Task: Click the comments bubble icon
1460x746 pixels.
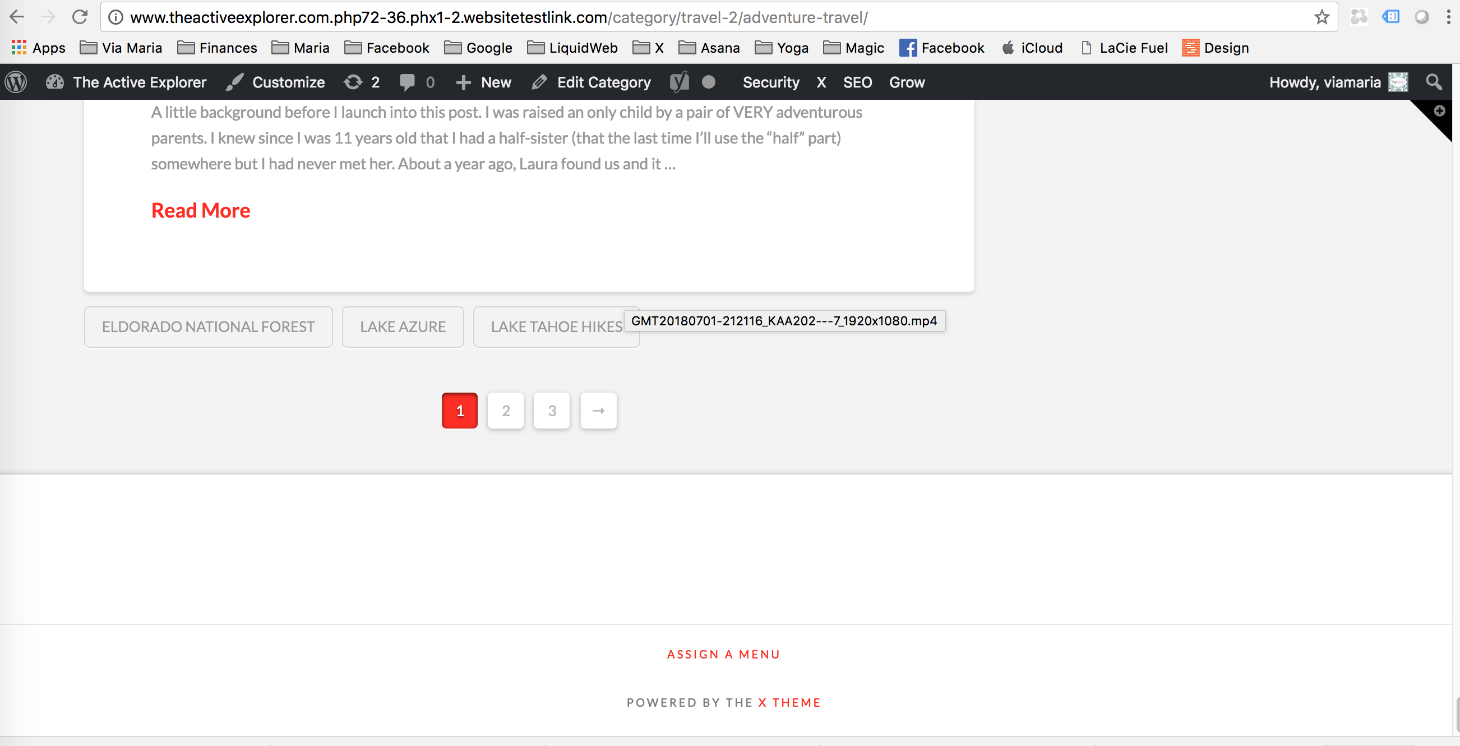Action: 407,82
